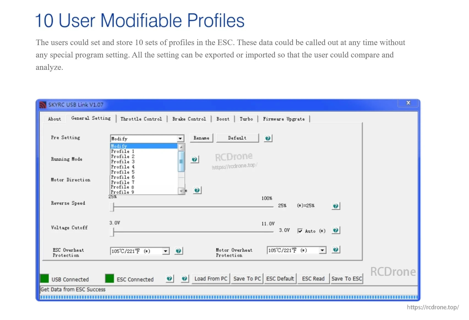Click the green ESC Connected indicator

[x=110, y=278]
